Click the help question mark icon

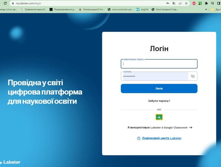(x=139, y=138)
